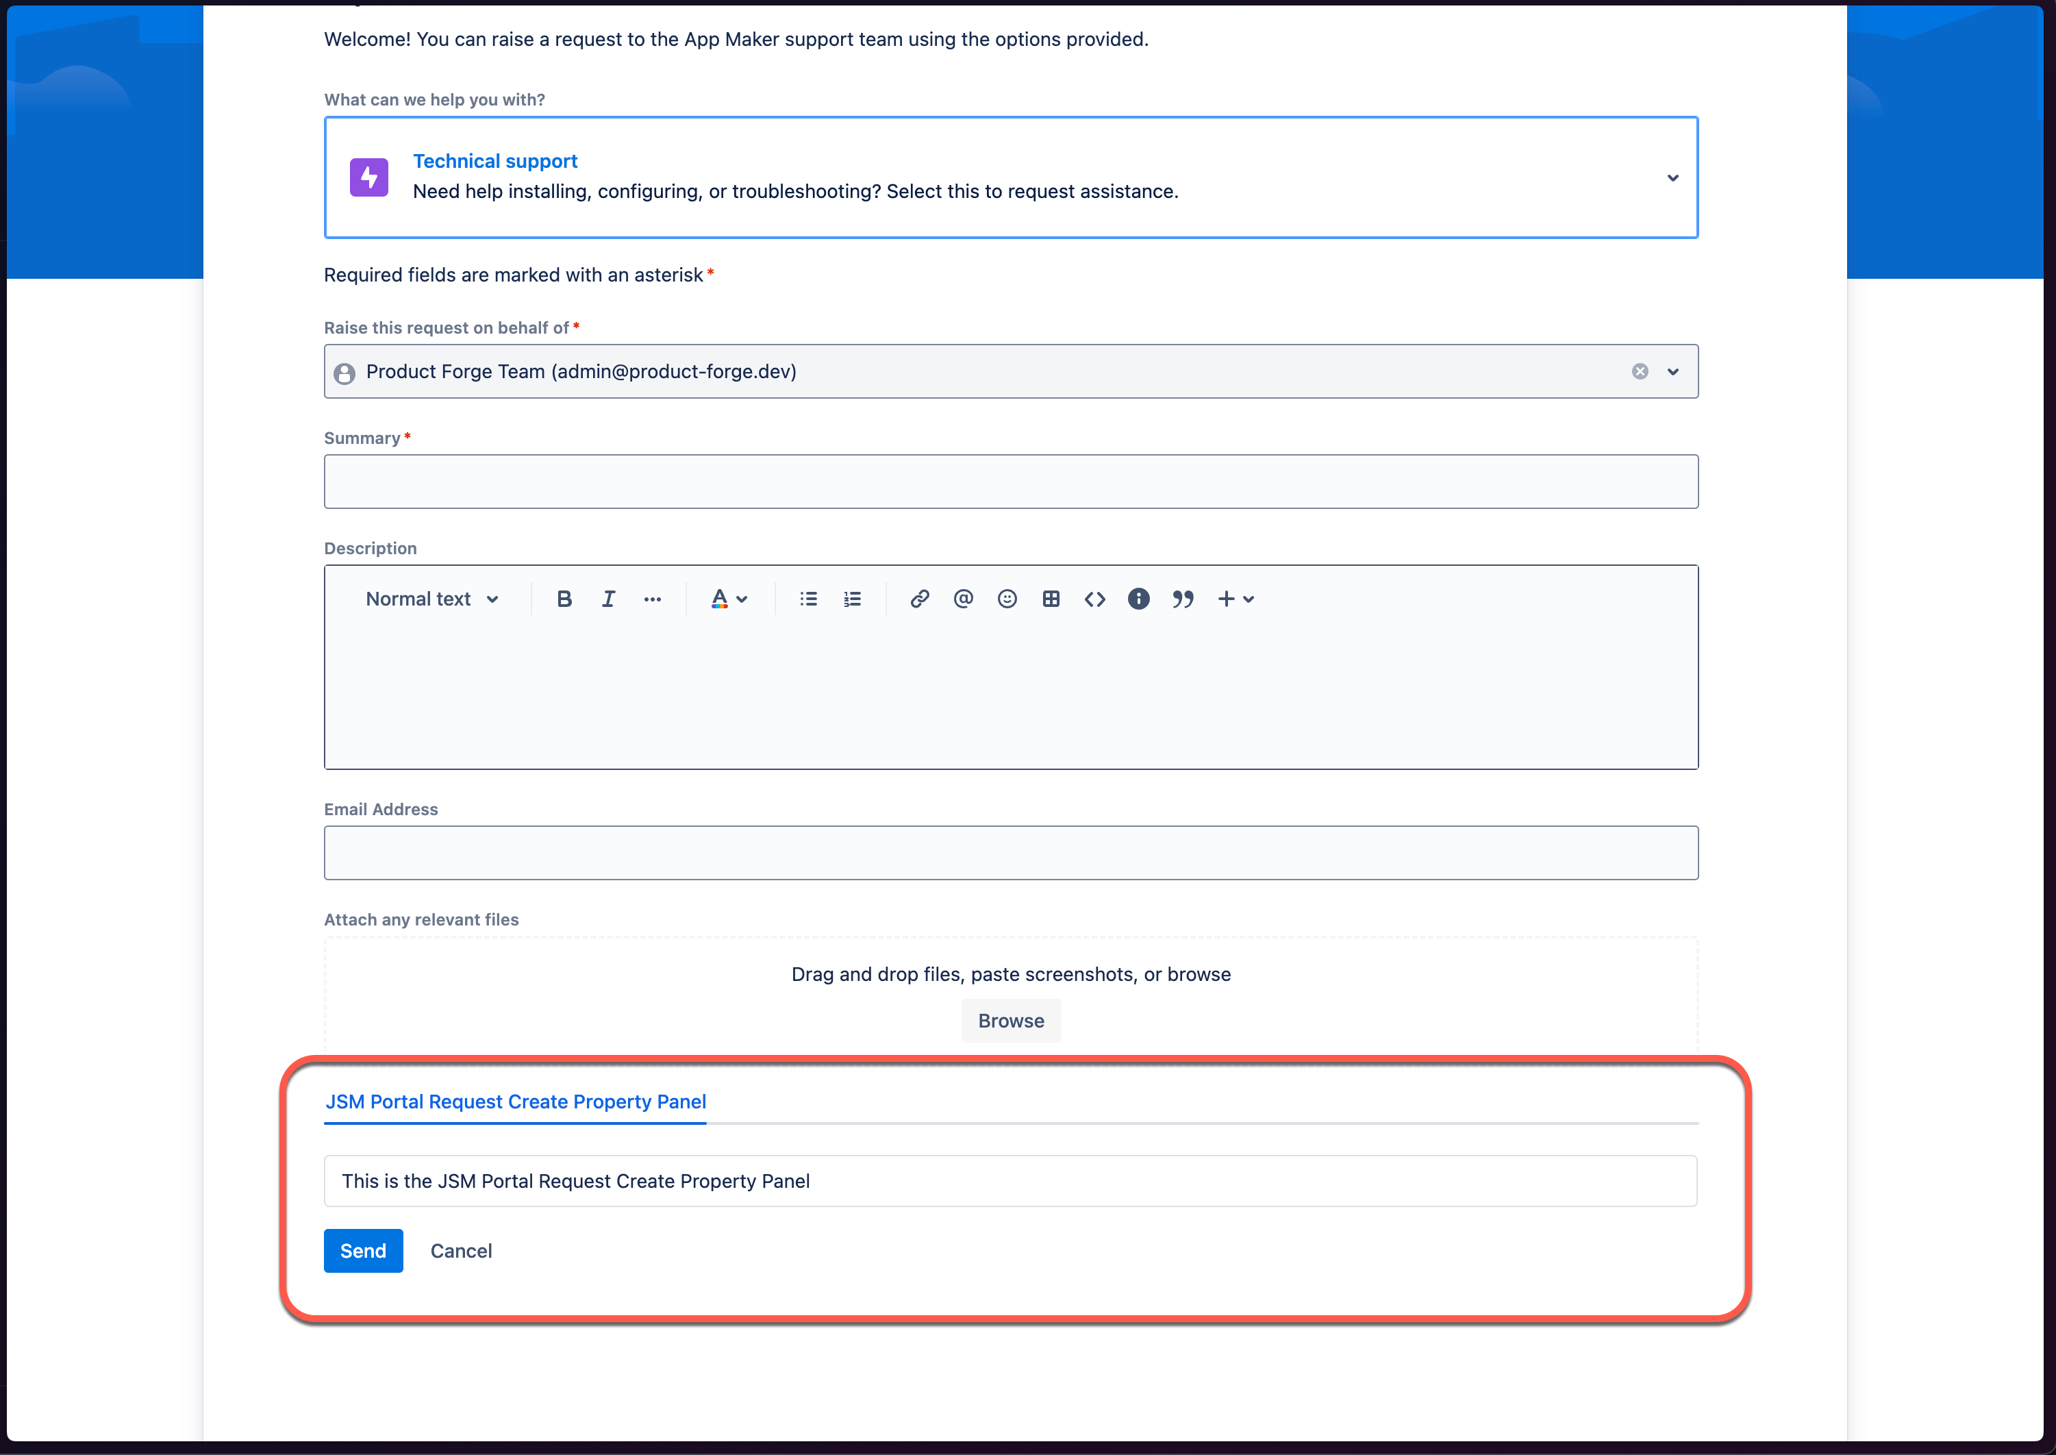Insert a table
The image size is (2056, 1455).
pyautogui.click(x=1051, y=599)
